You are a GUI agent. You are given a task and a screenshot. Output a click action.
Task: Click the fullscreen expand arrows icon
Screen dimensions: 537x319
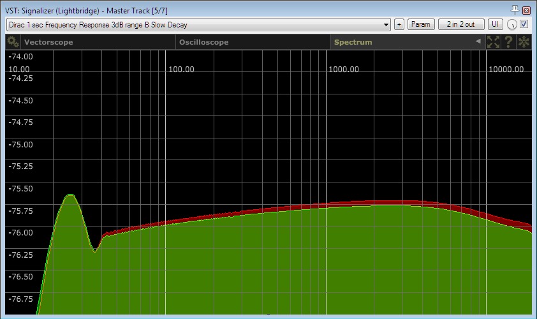pyautogui.click(x=493, y=42)
